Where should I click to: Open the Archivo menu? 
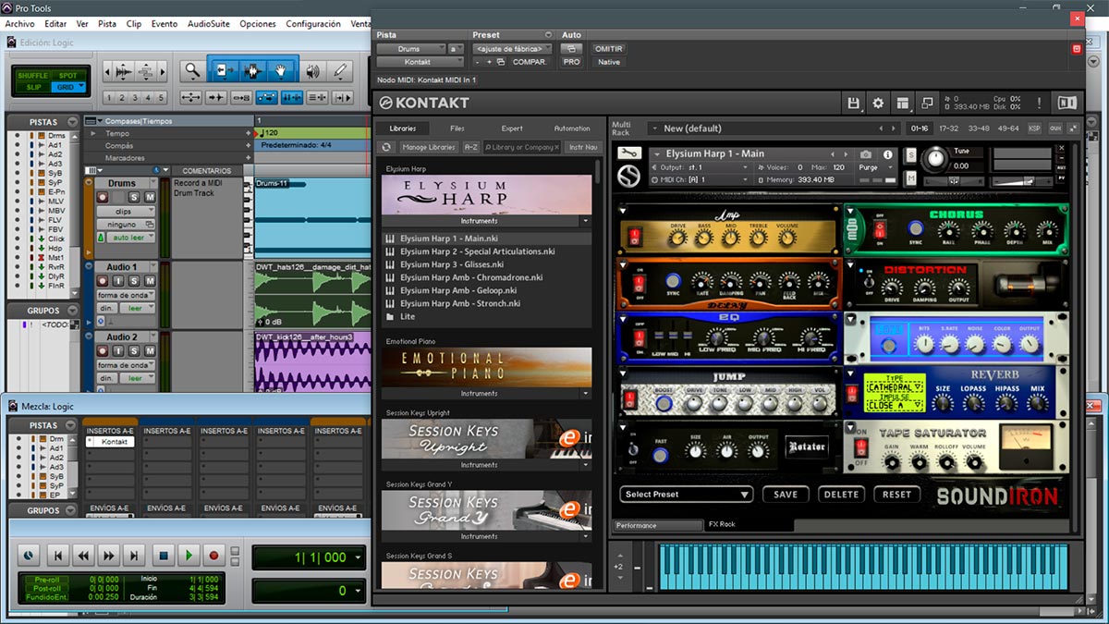click(x=20, y=24)
